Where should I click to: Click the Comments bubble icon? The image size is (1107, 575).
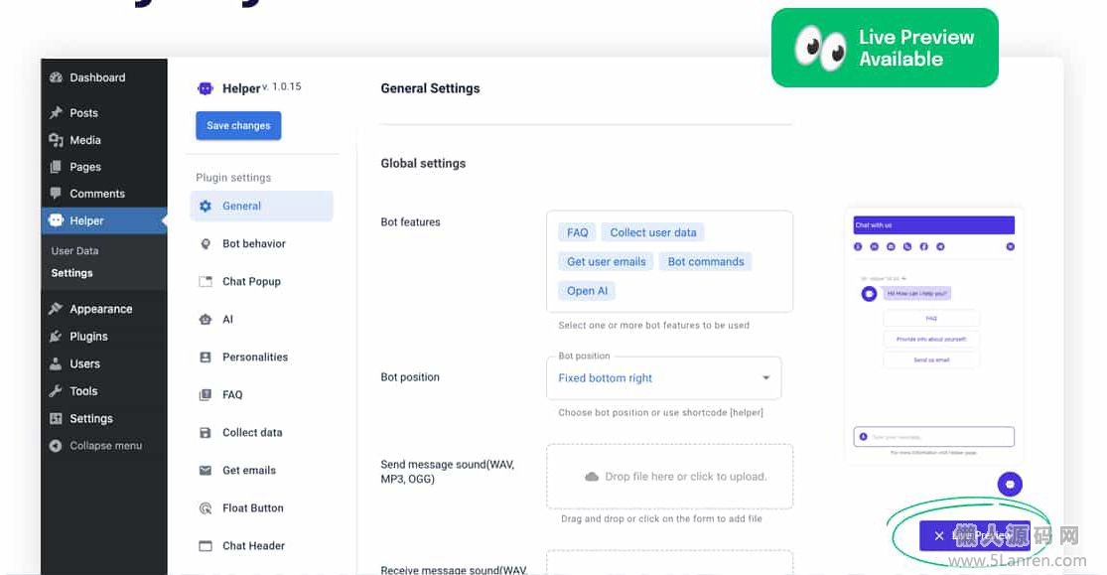click(56, 194)
